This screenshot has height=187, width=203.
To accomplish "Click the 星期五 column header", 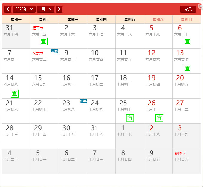I will point(130,19).
